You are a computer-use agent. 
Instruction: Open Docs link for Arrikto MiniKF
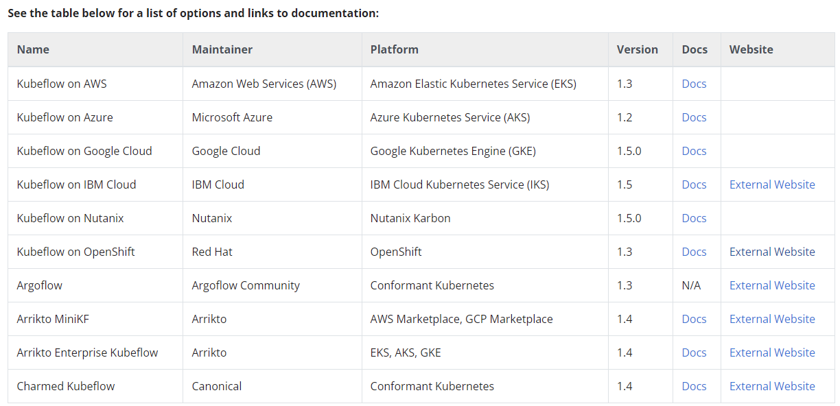tap(694, 319)
